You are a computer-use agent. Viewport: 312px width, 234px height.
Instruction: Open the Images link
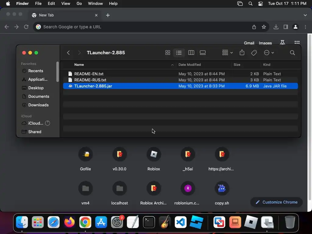[x=265, y=43]
